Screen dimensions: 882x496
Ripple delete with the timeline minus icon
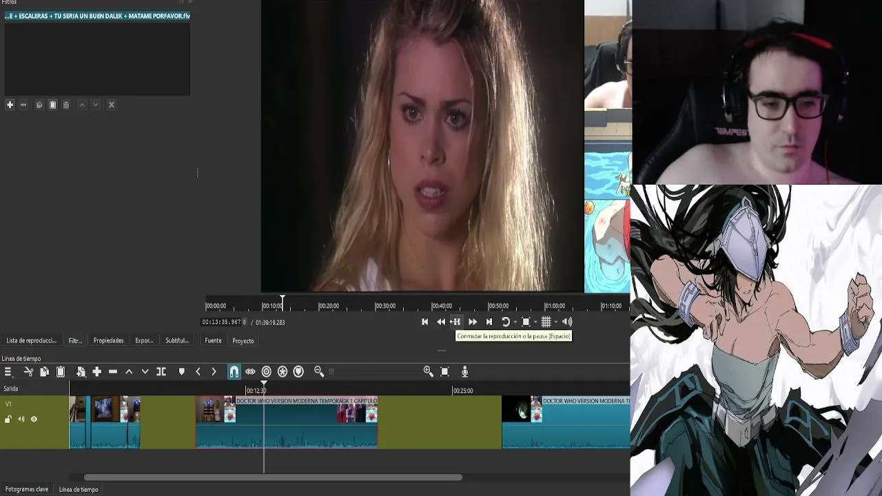pos(113,372)
